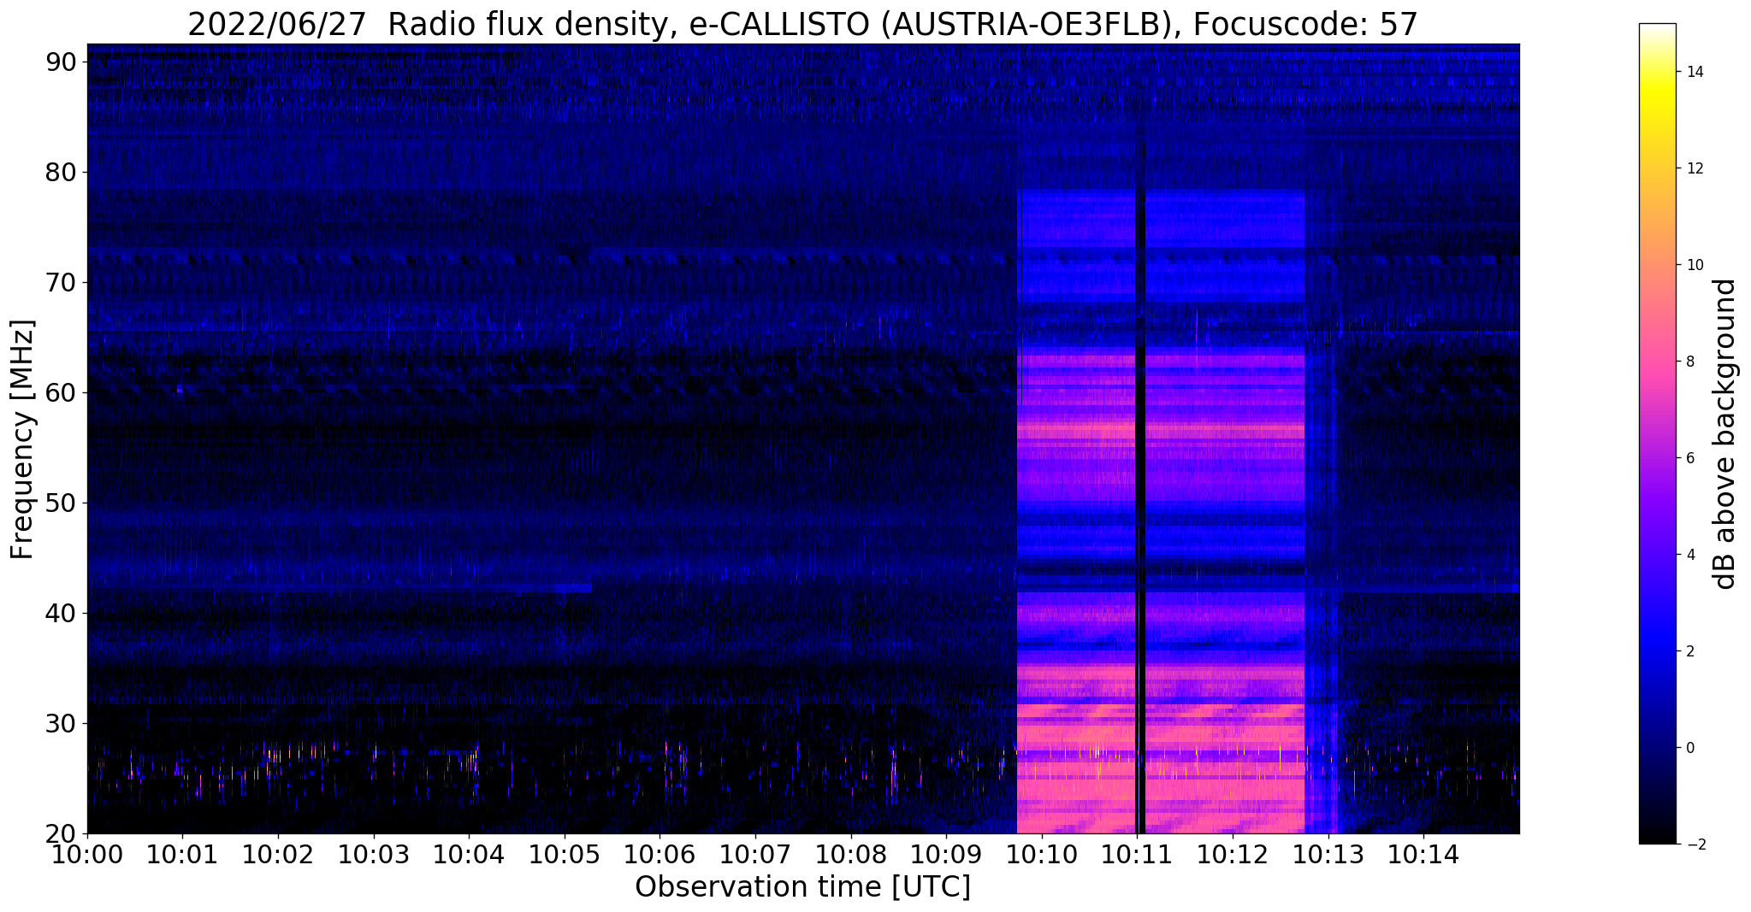Click the 90 MHz frequency tick label
The height and width of the screenshot is (912, 1751).
click(x=62, y=62)
